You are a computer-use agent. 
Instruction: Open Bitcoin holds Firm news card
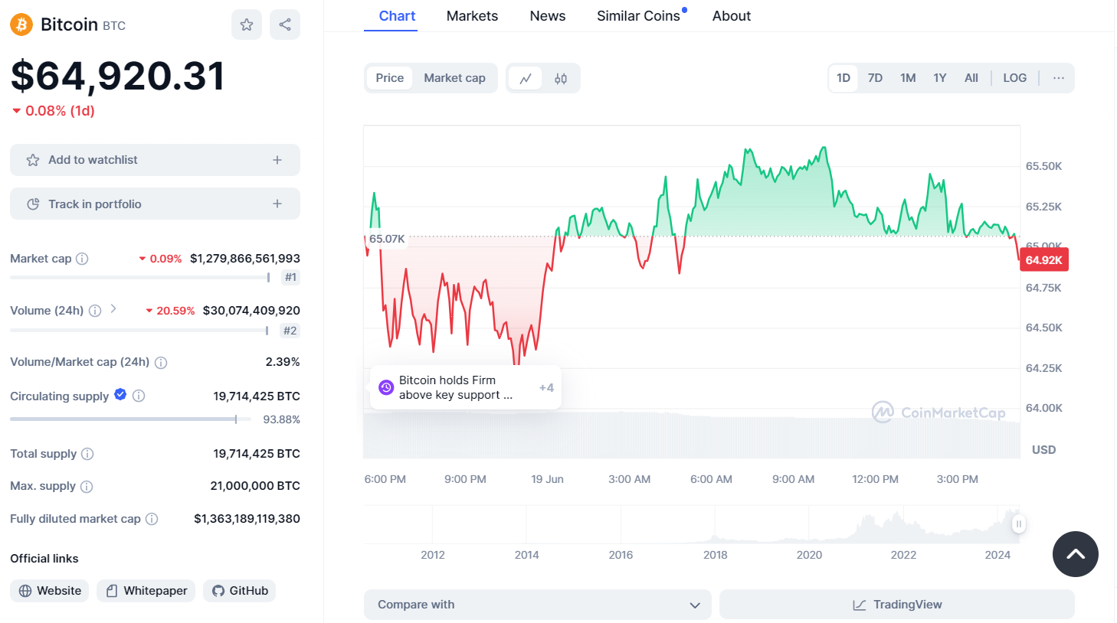pos(466,387)
